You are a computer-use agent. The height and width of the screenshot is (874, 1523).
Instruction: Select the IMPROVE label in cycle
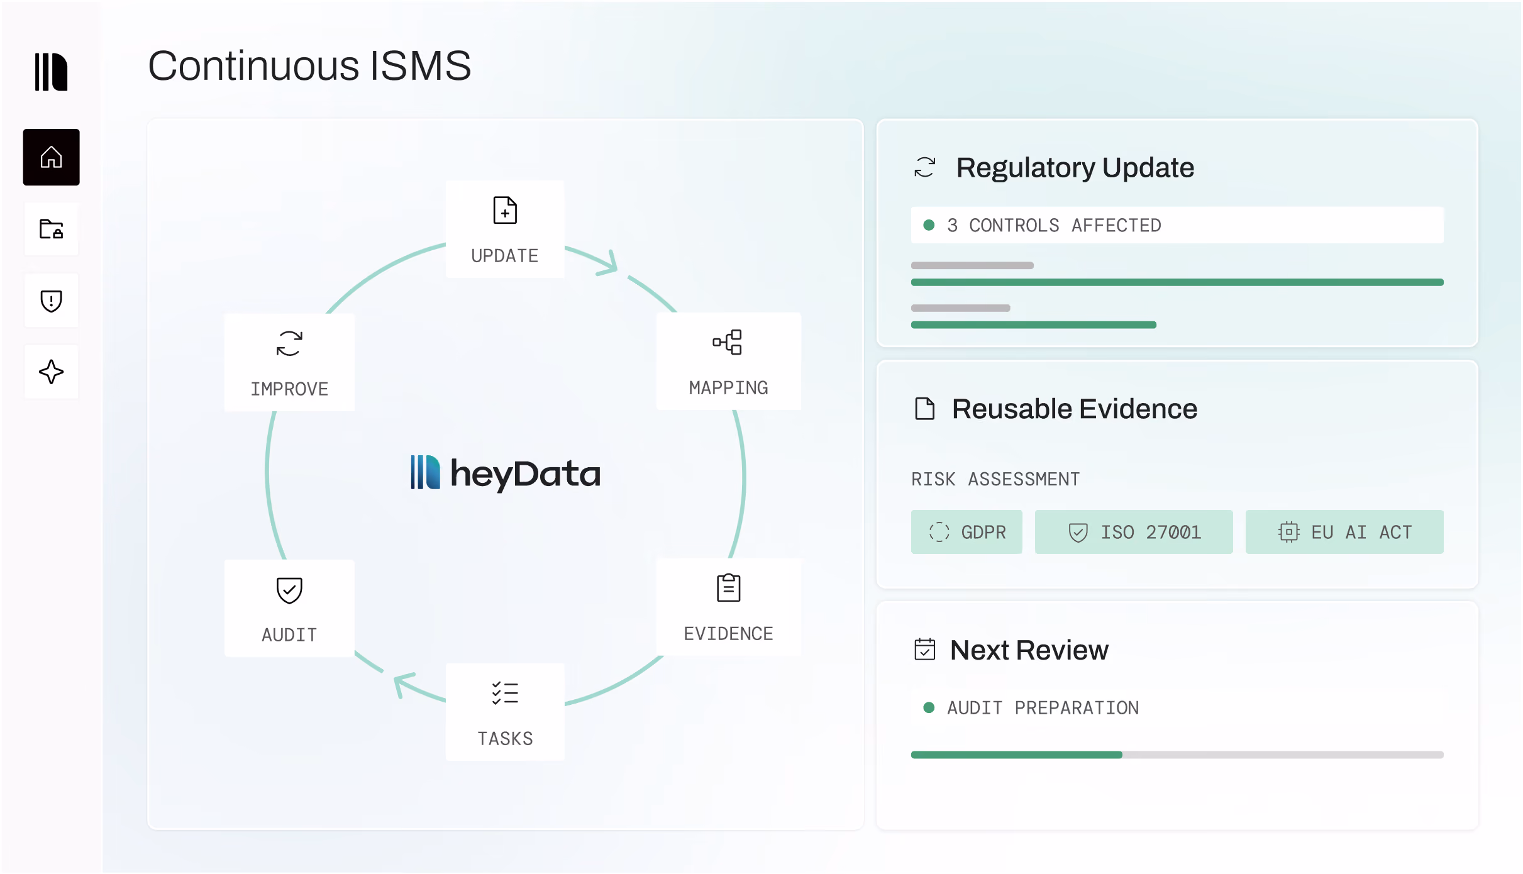point(289,389)
